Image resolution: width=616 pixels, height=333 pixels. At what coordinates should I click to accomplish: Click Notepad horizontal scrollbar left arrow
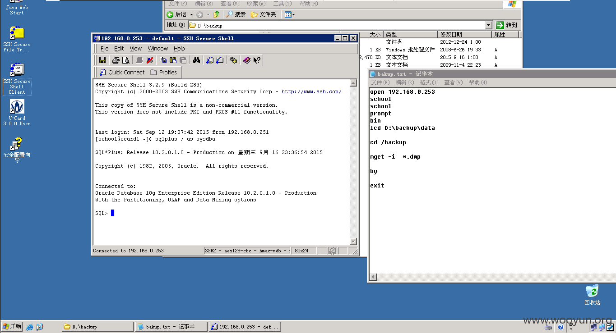click(373, 277)
